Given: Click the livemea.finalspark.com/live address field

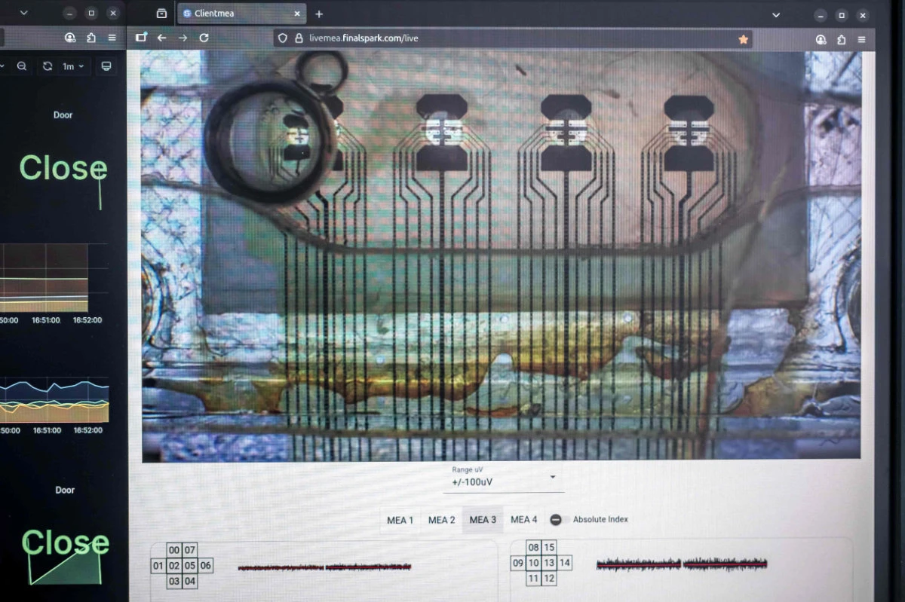Looking at the screenshot, I should pyautogui.click(x=513, y=38).
